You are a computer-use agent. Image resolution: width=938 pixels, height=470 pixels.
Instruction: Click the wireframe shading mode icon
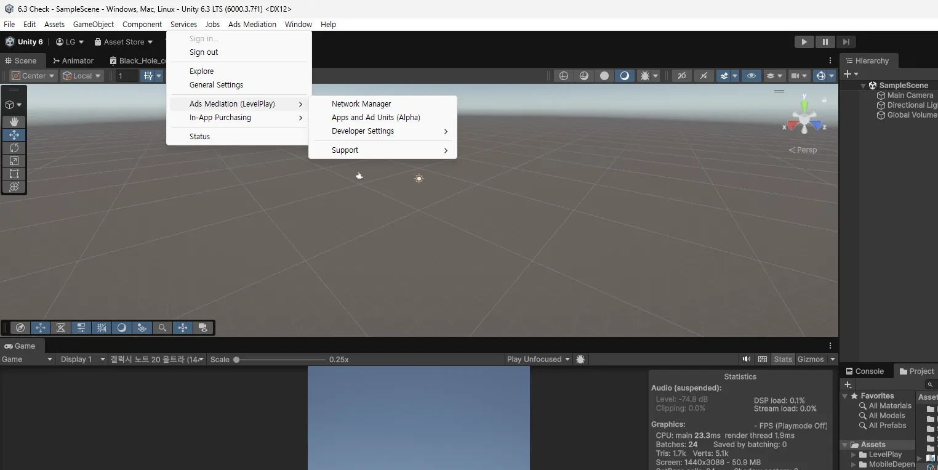pos(563,76)
